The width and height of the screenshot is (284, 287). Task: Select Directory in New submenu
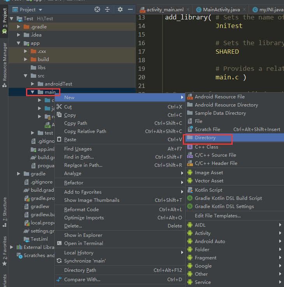(x=205, y=138)
